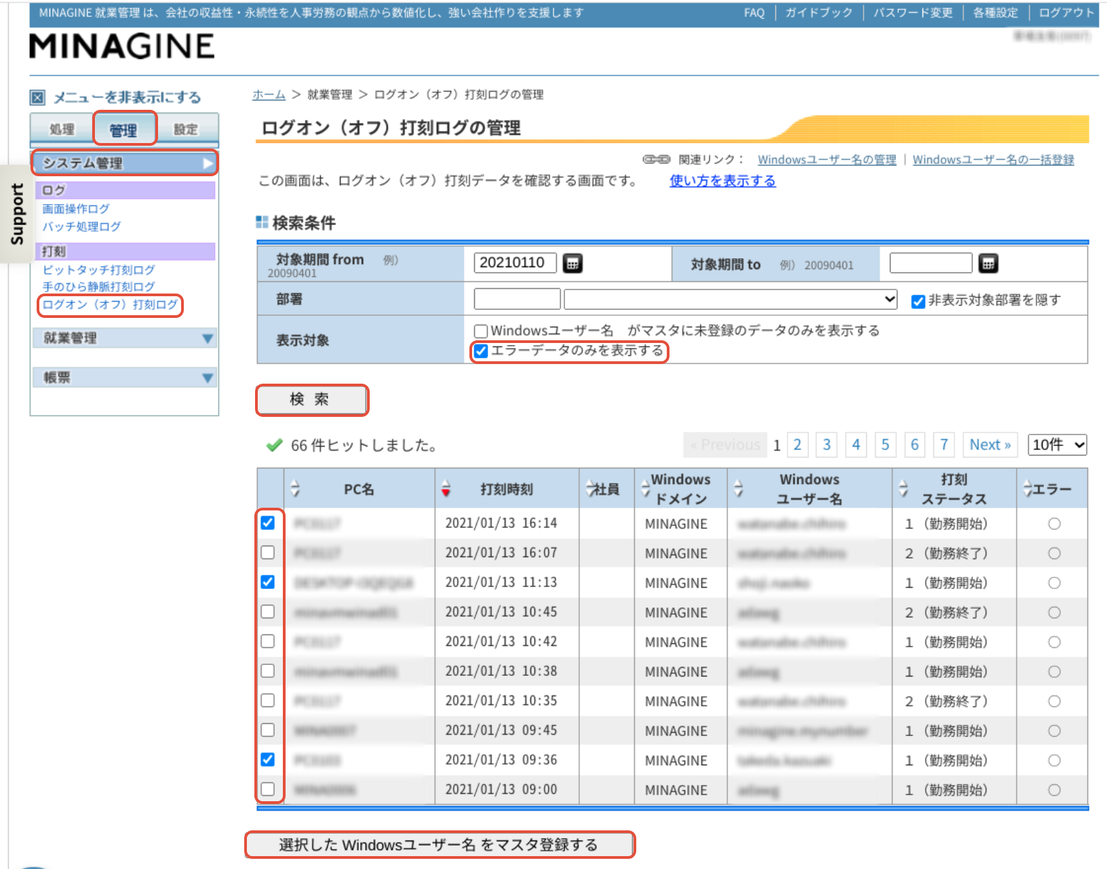
Task: Switch to the 処理 tab
Action: [62, 129]
